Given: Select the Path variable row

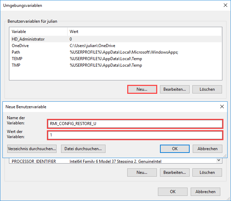Looking at the screenshot, I should pyautogui.click(x=116, y=52).
